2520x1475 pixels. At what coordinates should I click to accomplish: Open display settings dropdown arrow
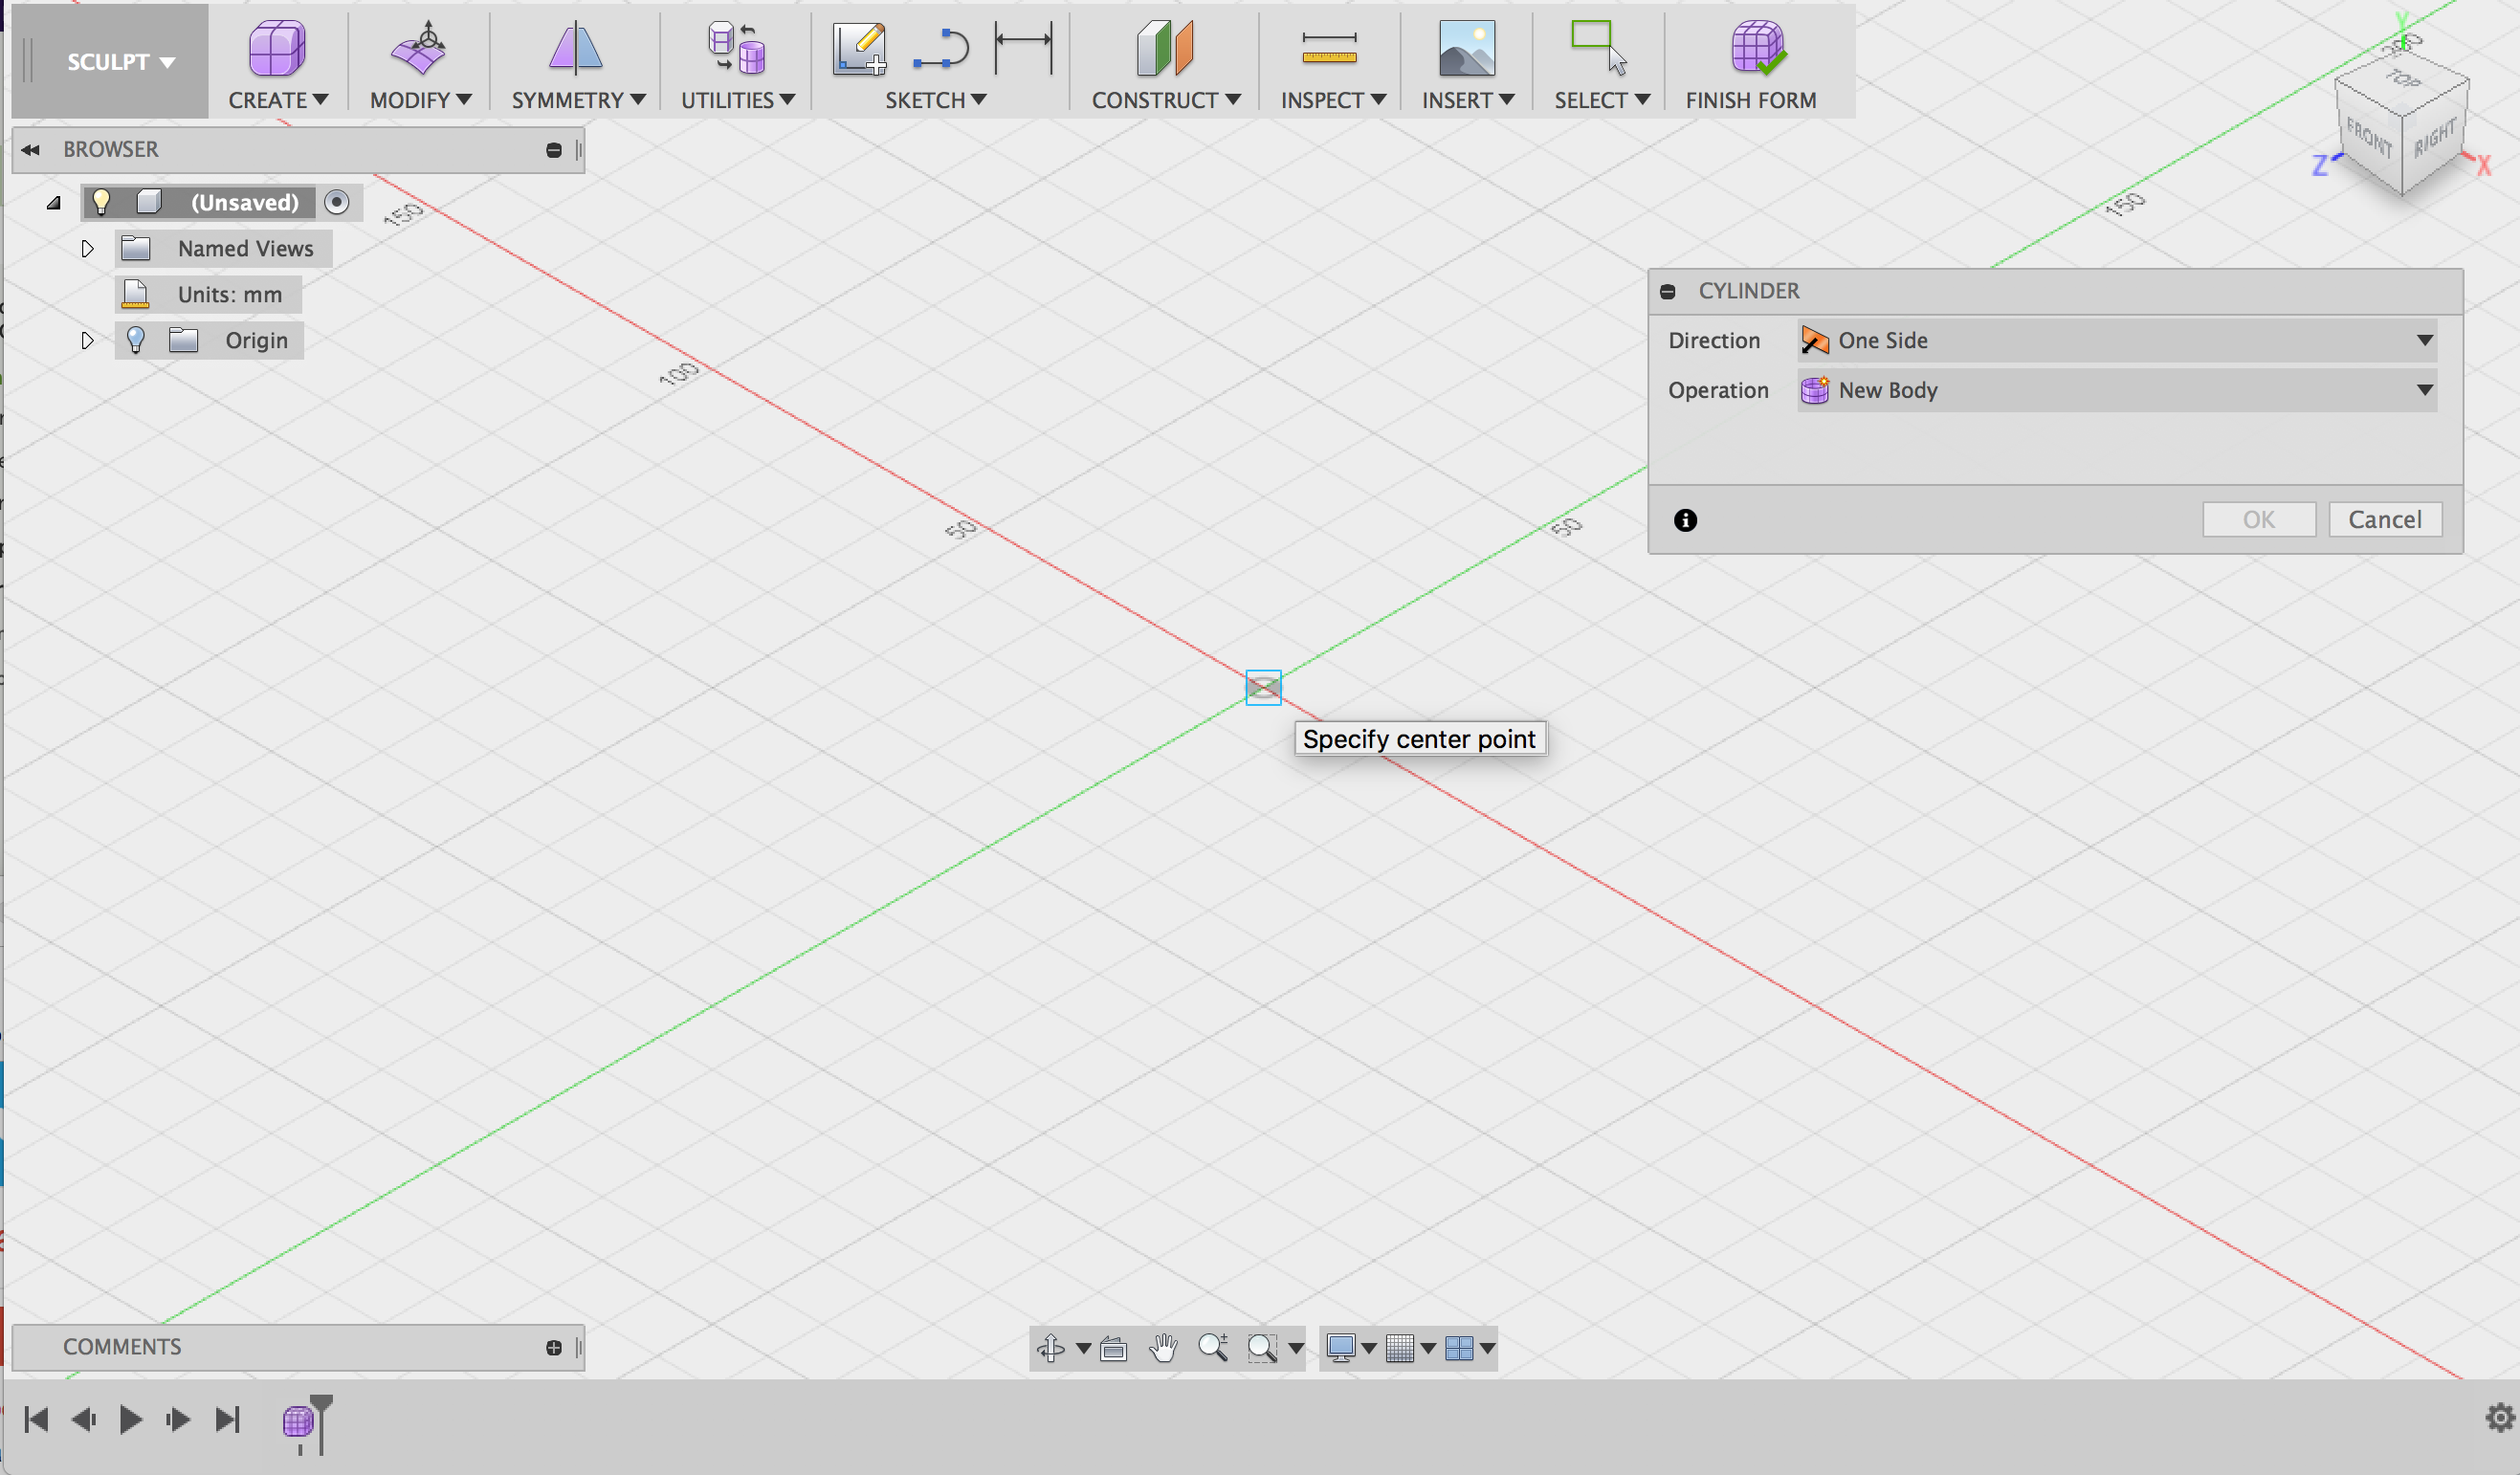coord(1369,1348)
